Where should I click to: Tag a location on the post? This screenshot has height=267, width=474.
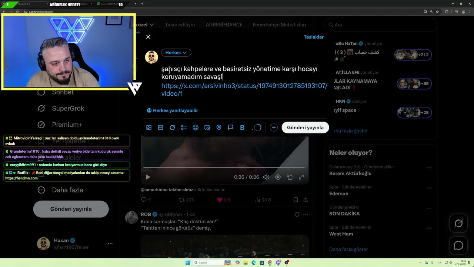[x=219, y=128]
